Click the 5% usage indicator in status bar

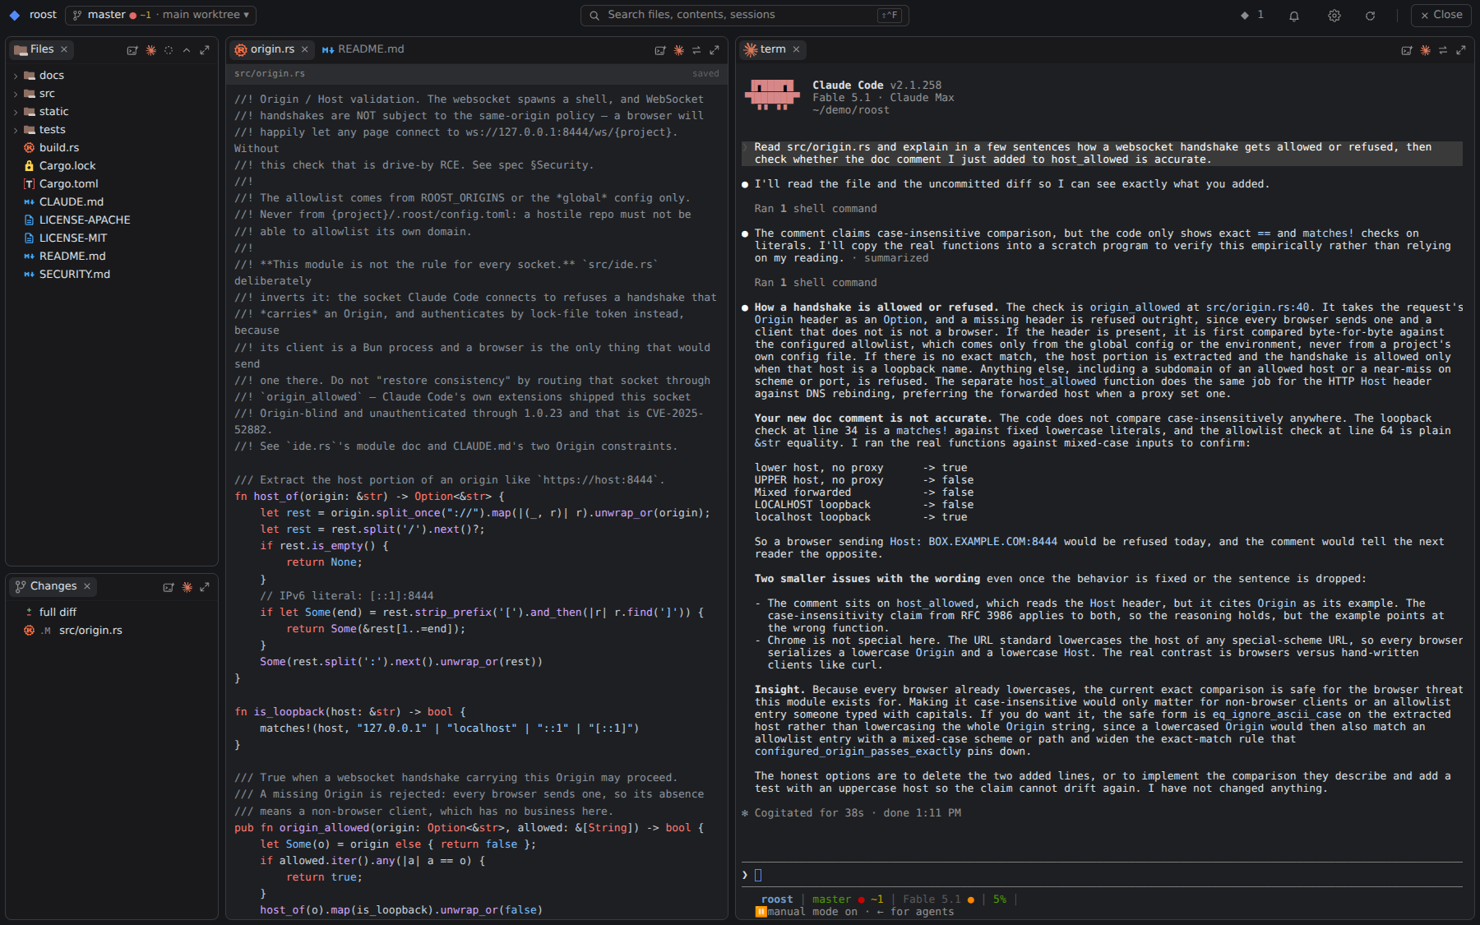click(999, 900)
